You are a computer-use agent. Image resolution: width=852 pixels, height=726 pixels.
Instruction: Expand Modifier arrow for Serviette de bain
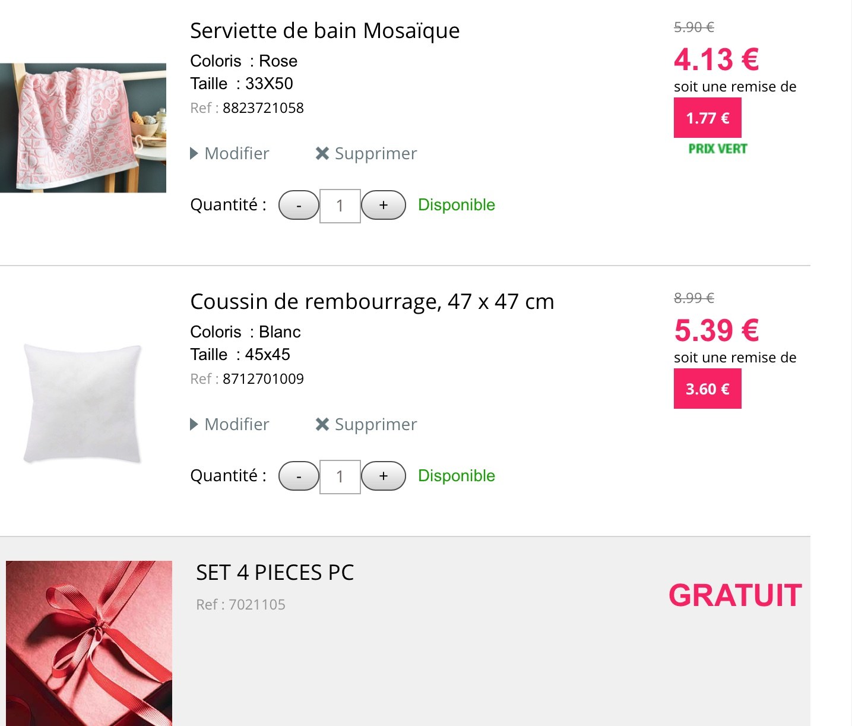point(194,154)
